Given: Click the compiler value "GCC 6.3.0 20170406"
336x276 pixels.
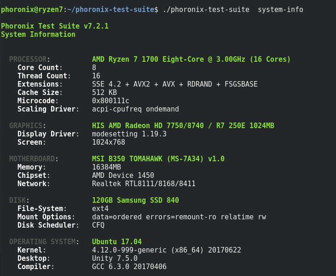Looking at the screenshot, I should click(x=129, y=267).
